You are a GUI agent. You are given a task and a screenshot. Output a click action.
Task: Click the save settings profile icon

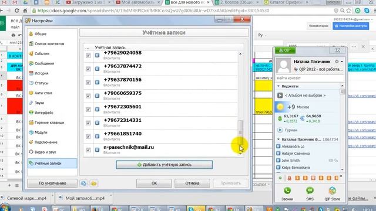[x=83, y=183]
